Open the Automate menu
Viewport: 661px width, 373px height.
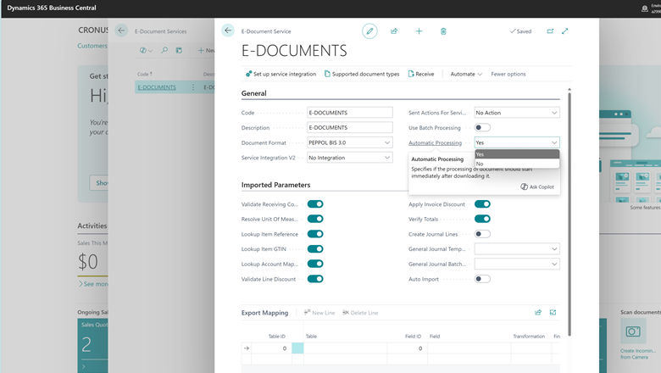point(466,74)
